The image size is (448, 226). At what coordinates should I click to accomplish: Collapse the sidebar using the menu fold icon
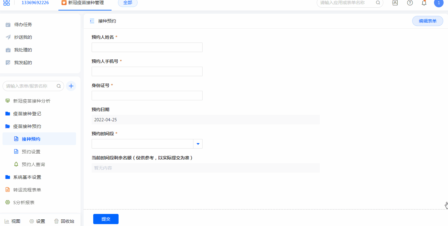pos(92,21)
